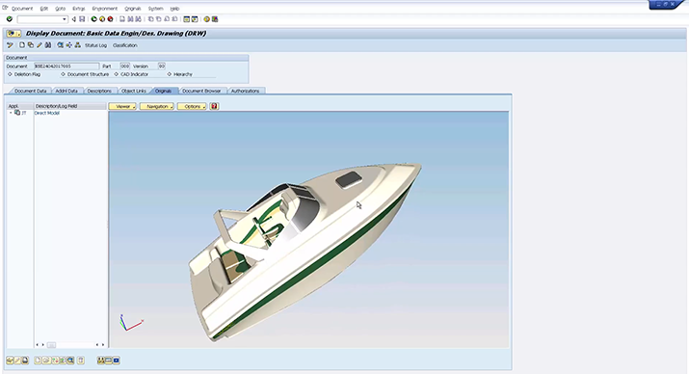The height and width of the screenshot is (374, 689).
Task: Toggle the CAD Indicator option
Action: click(117, 74)
